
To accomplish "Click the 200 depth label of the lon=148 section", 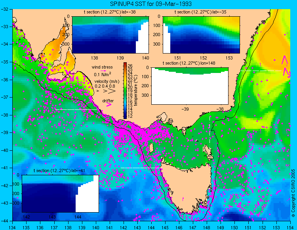I will [x=145, y=86].
